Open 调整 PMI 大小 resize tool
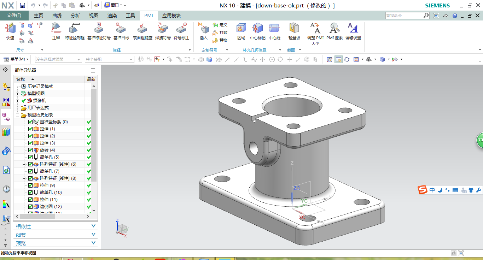The height and width of the screenshot is (260, 483). (315, 34)
